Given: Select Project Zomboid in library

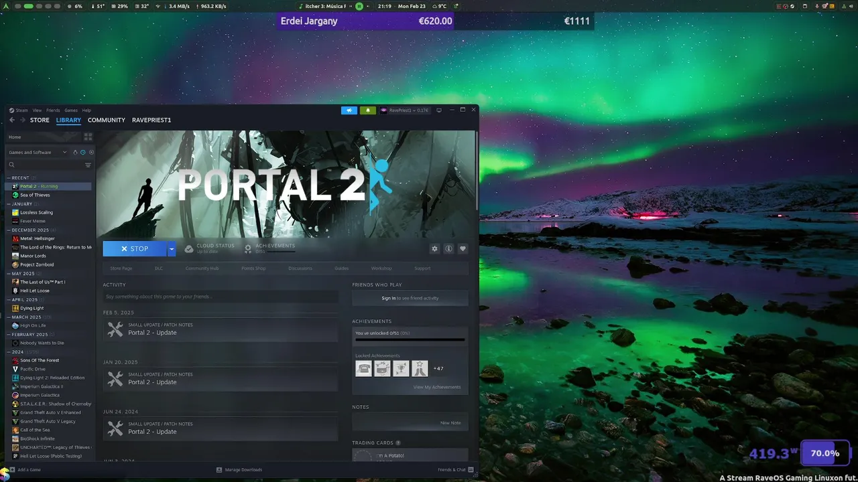Looking at the screenshot, I should click(37, 264).
